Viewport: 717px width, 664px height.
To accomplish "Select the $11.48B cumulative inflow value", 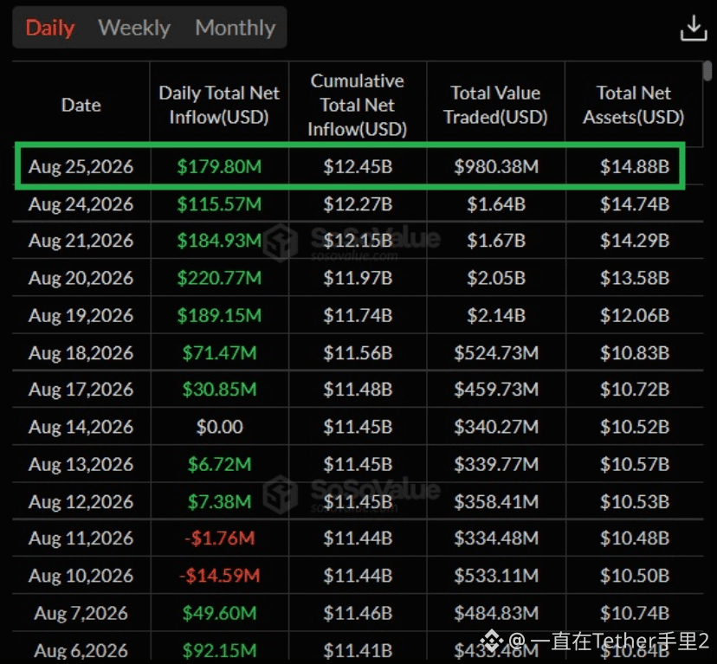I will 358,390.
